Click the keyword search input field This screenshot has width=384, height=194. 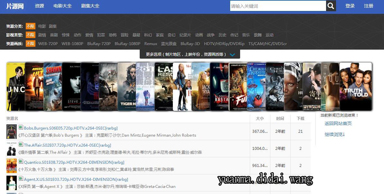(278, 6)
